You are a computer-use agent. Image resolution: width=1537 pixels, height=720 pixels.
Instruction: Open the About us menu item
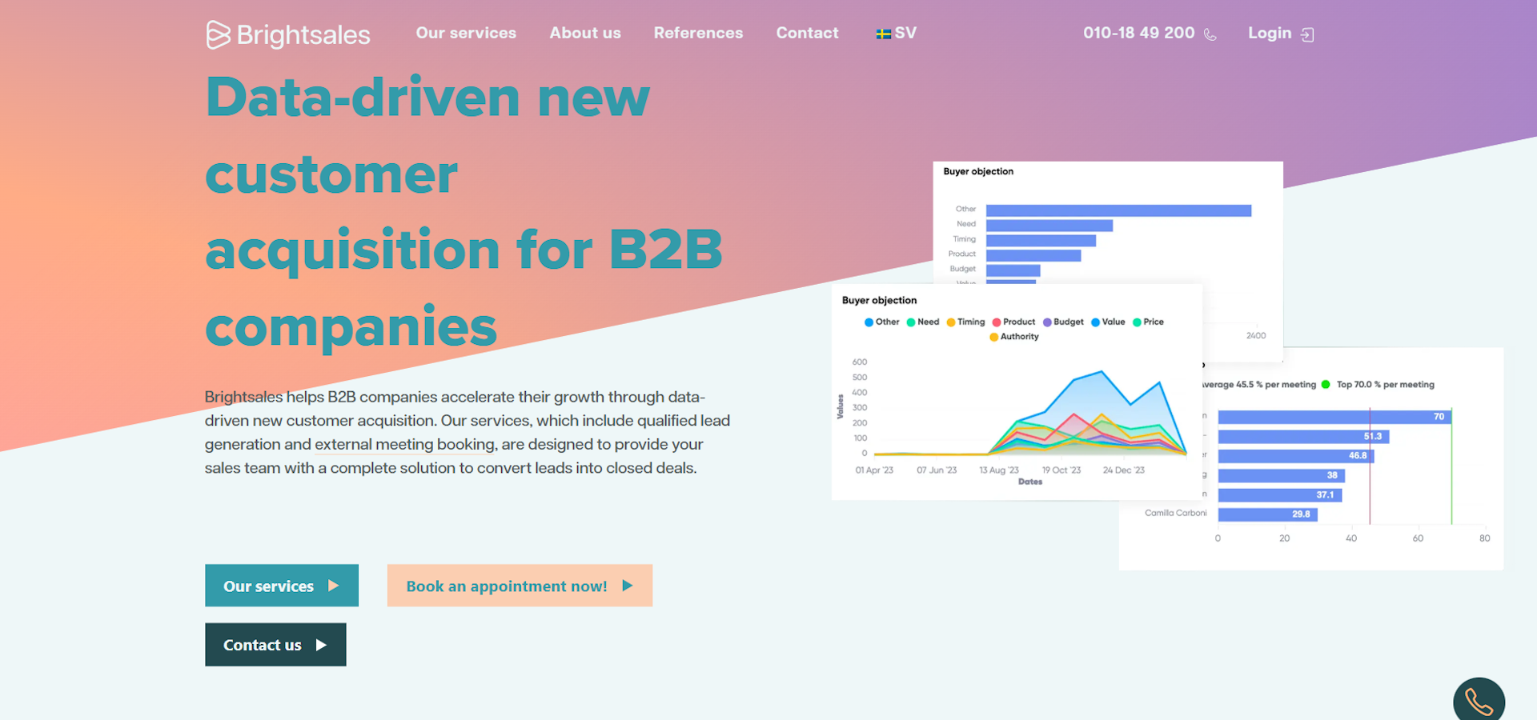[x=585, y=33]
